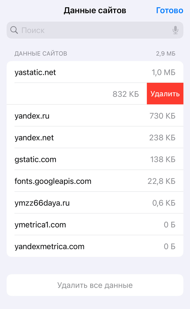The image size is (190, 309).
Task: Select the yastatic.net row
Action: [95, 72]
